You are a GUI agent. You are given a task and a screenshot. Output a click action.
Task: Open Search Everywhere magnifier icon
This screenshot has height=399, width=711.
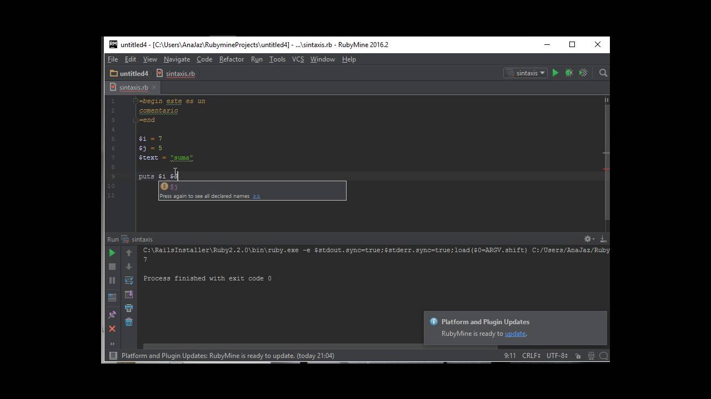coord(603,73)
